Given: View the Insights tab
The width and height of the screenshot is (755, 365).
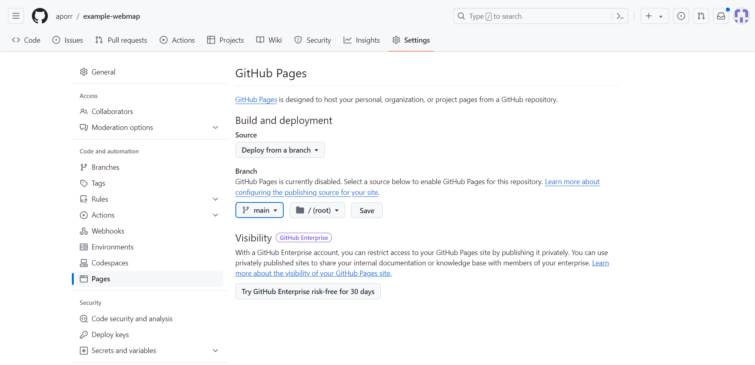Looking at the screenshot, I should [362, 40].
